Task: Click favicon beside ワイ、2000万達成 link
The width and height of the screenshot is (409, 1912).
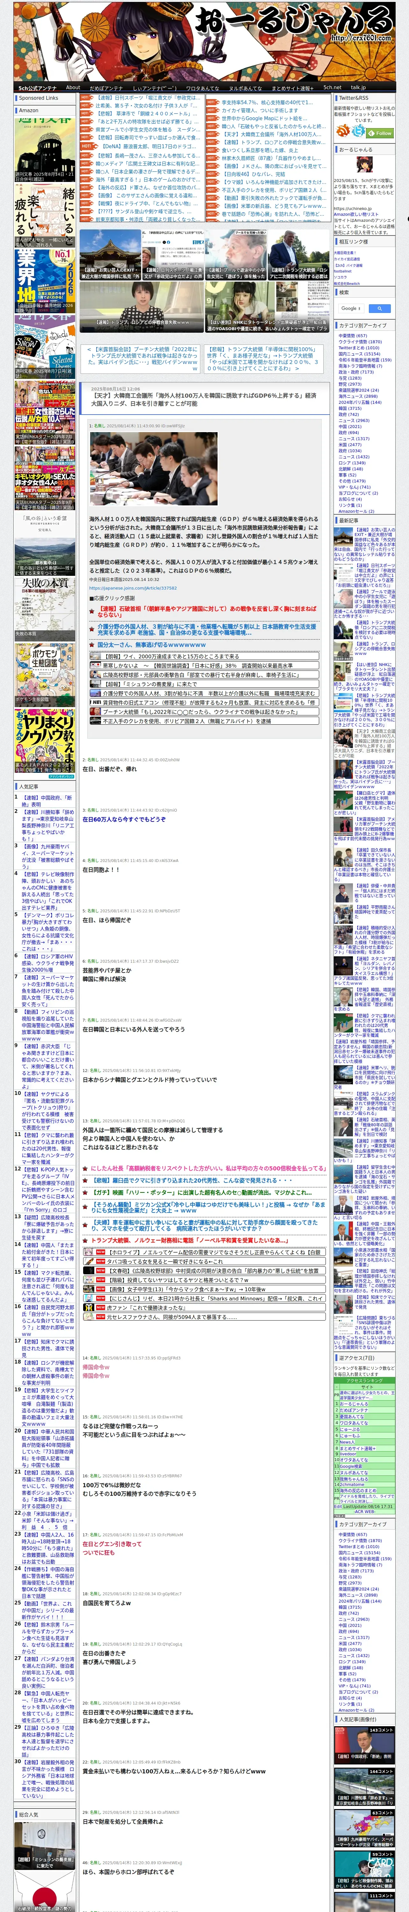Action: point(96,656)
